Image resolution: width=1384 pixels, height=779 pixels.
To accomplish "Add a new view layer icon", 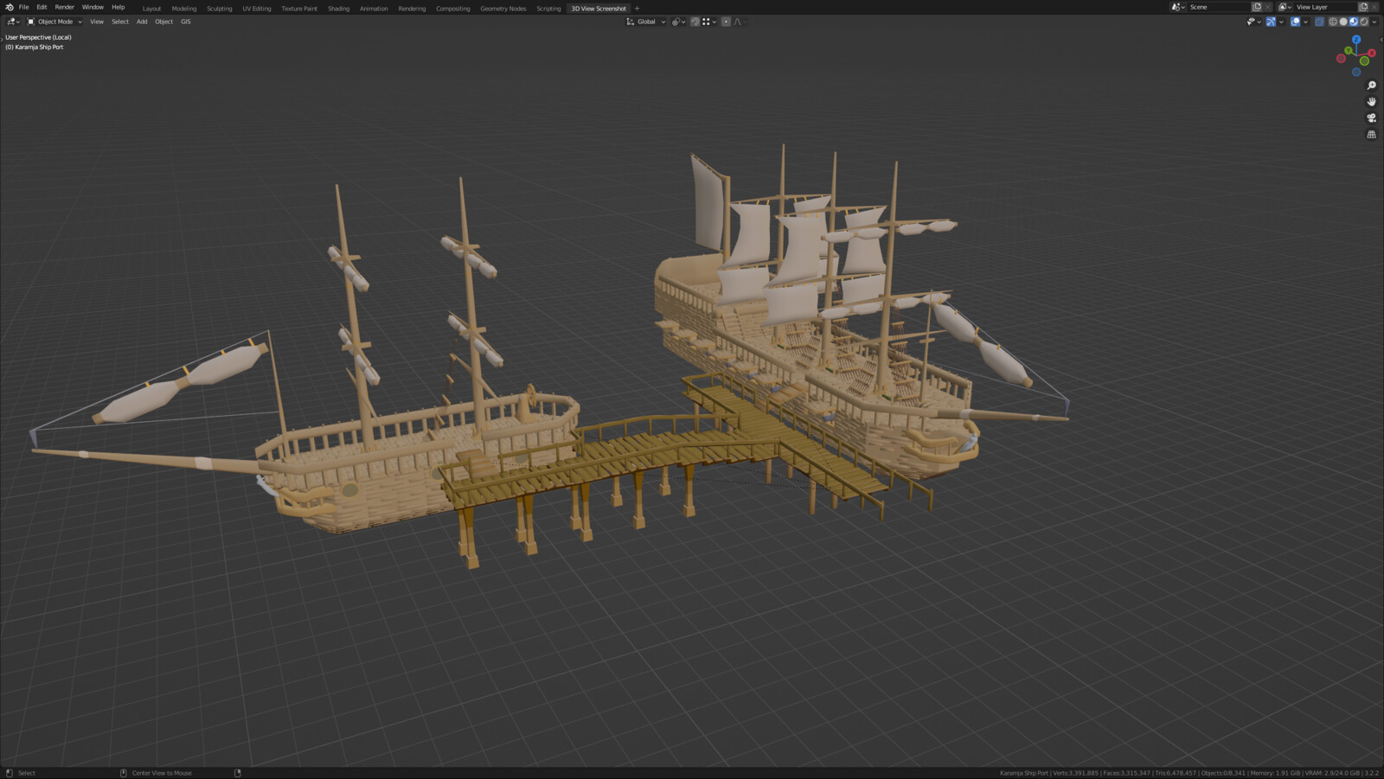I will tap(1363, 7).
